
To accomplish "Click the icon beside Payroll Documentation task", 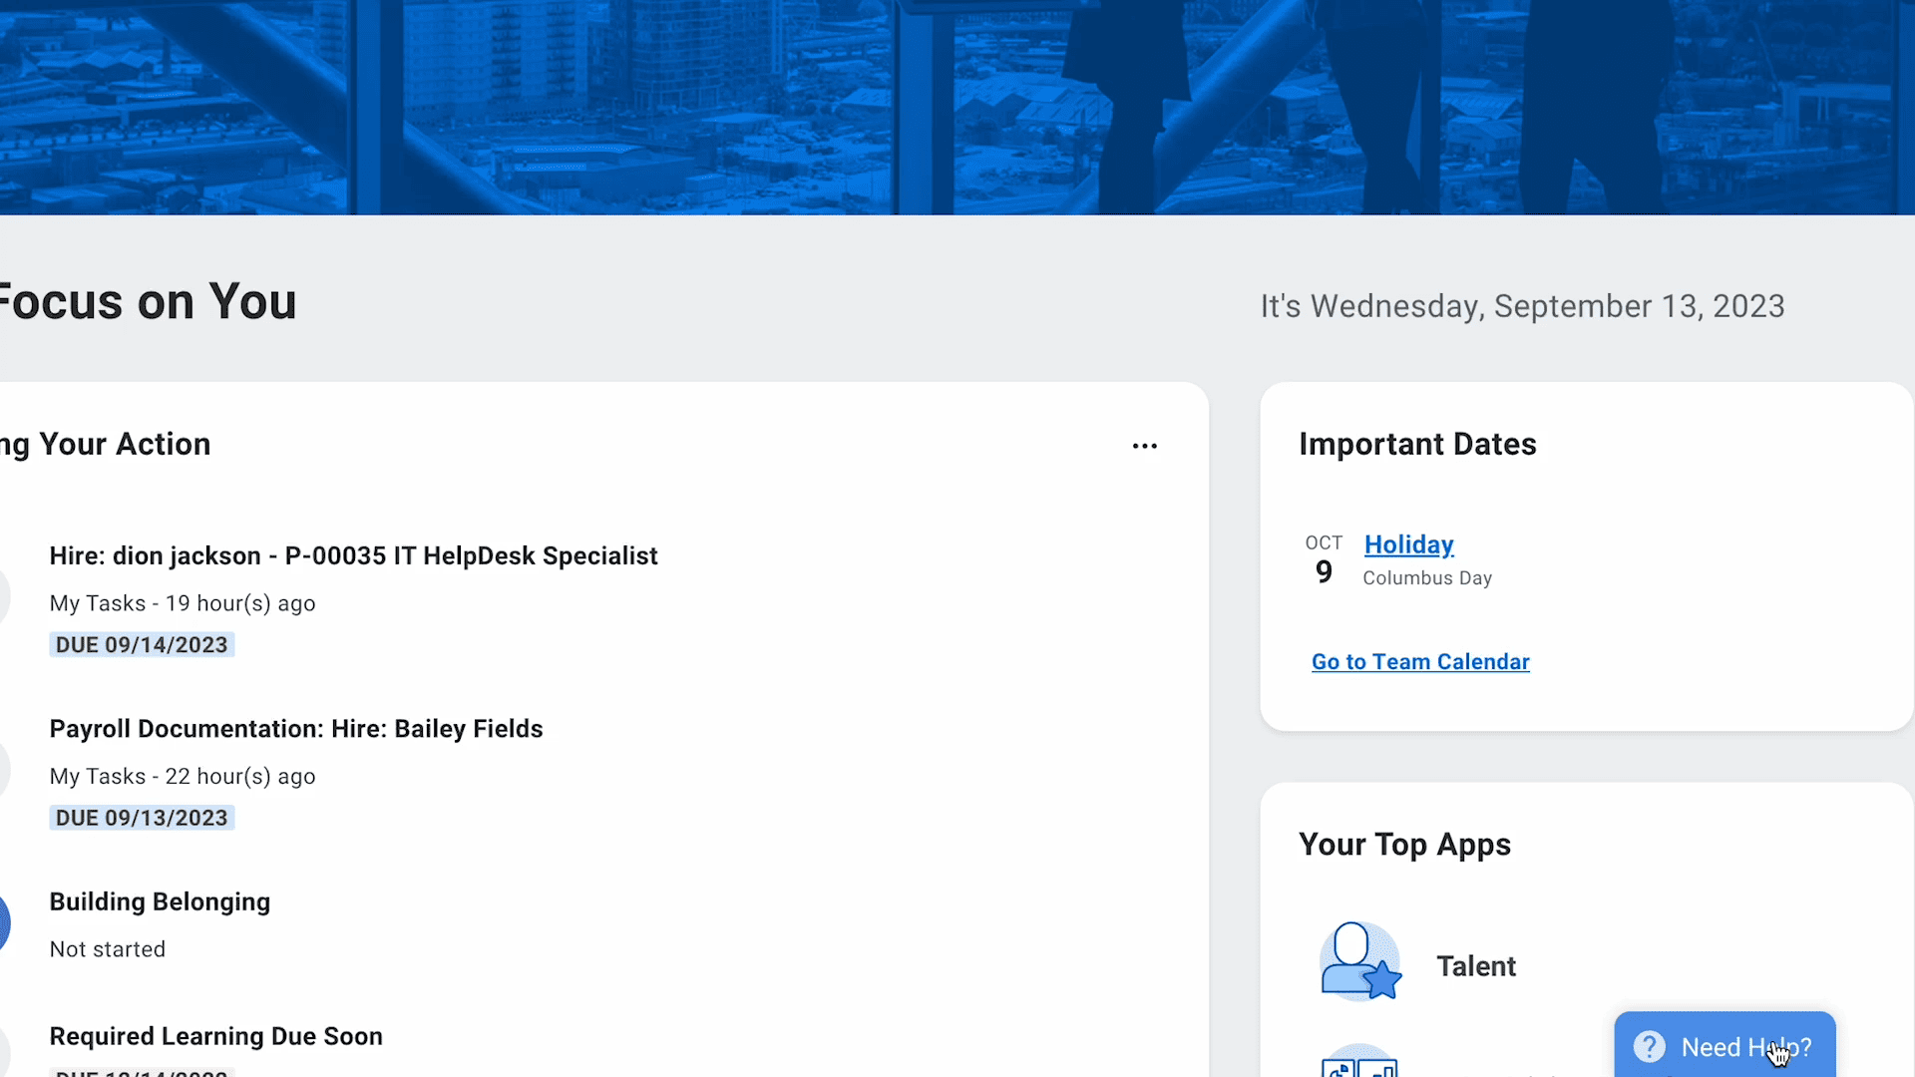I will pos(4,770).
